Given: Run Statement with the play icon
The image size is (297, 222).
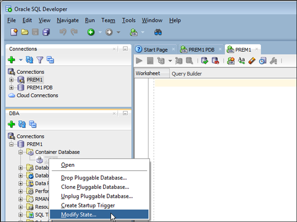Looking at the screenshot, I should [139, 61].
